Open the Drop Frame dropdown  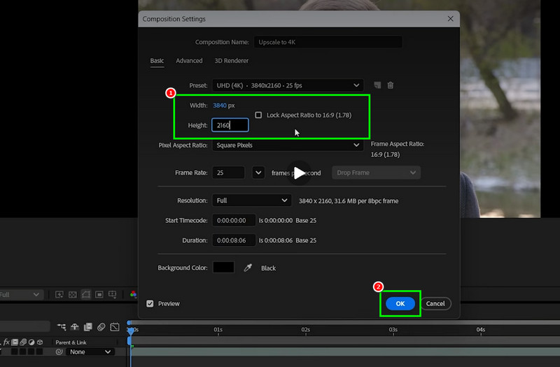pos(376,173)
